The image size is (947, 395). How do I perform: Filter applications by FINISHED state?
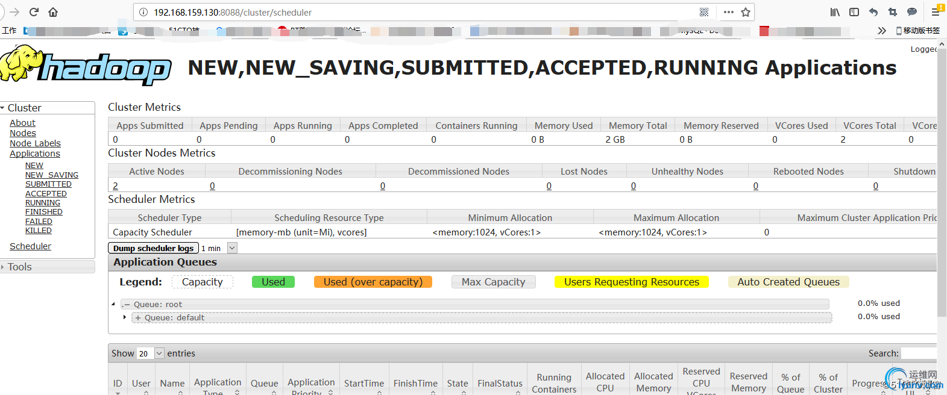[x=44, y=212]
